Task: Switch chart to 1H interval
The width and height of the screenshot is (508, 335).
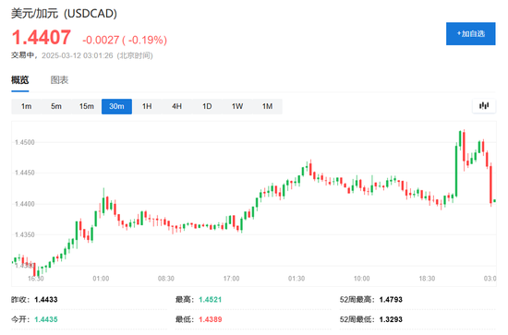Action: [x=147, y=106]
